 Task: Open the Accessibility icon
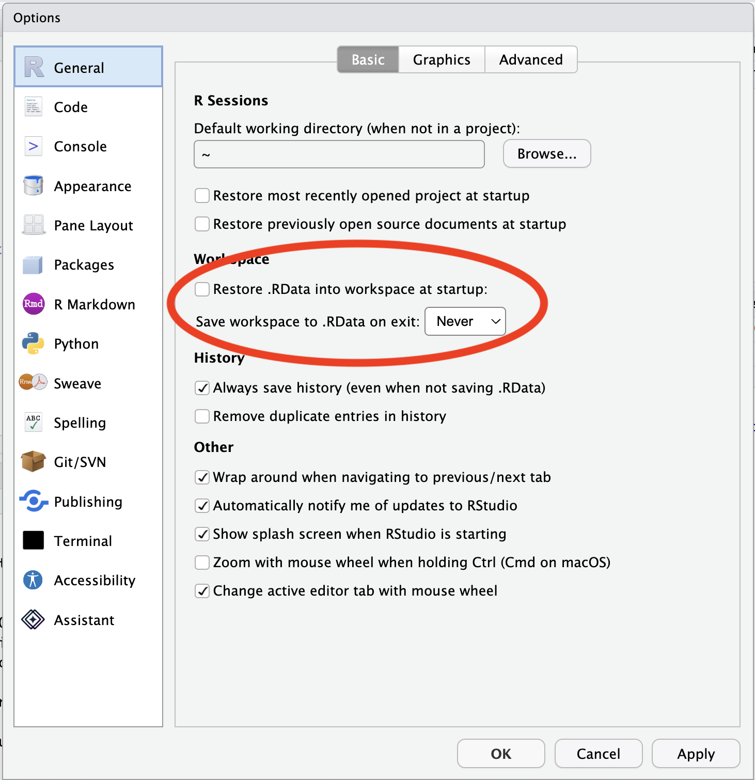coord(33,580)
